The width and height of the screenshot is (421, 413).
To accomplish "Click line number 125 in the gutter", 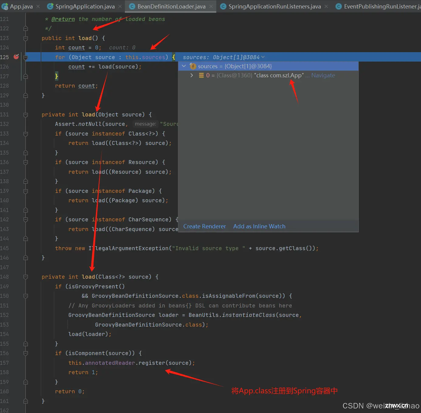I will (x=5, y=57).
